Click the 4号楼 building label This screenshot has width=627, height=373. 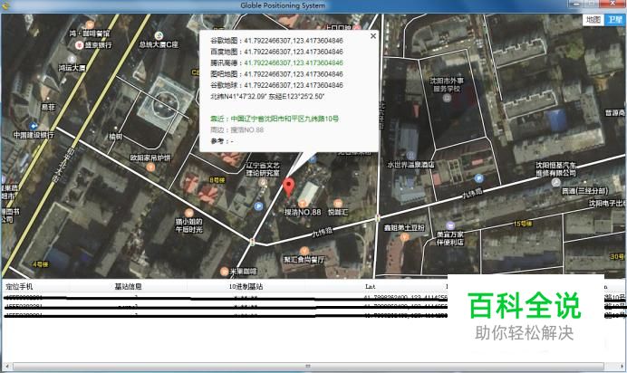41,264
